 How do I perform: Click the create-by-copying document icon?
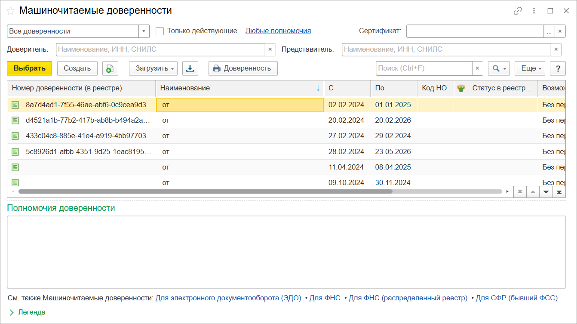coord(110,68)
